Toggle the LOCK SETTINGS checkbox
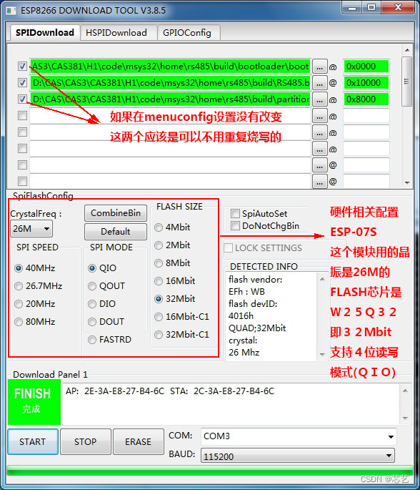 pyautogui.click(x=229, y=248)
